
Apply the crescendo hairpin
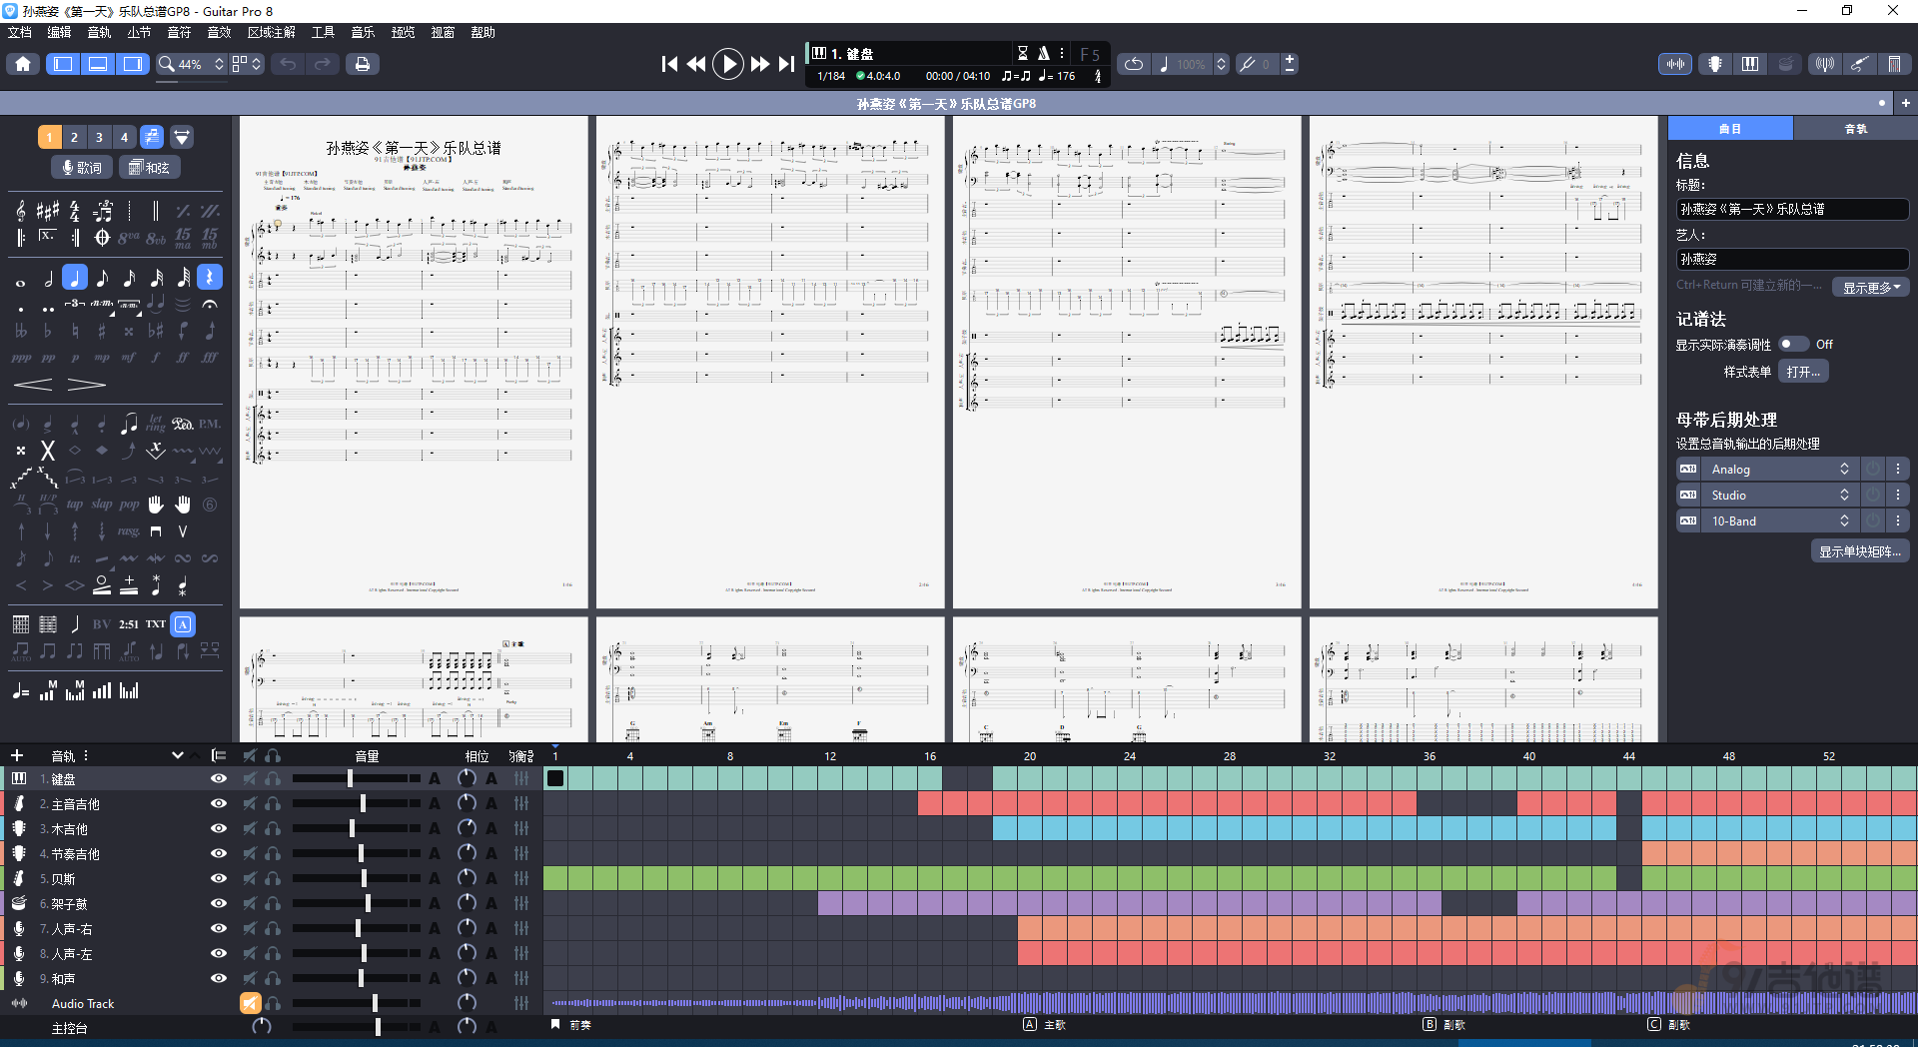(x=33, y=385)
